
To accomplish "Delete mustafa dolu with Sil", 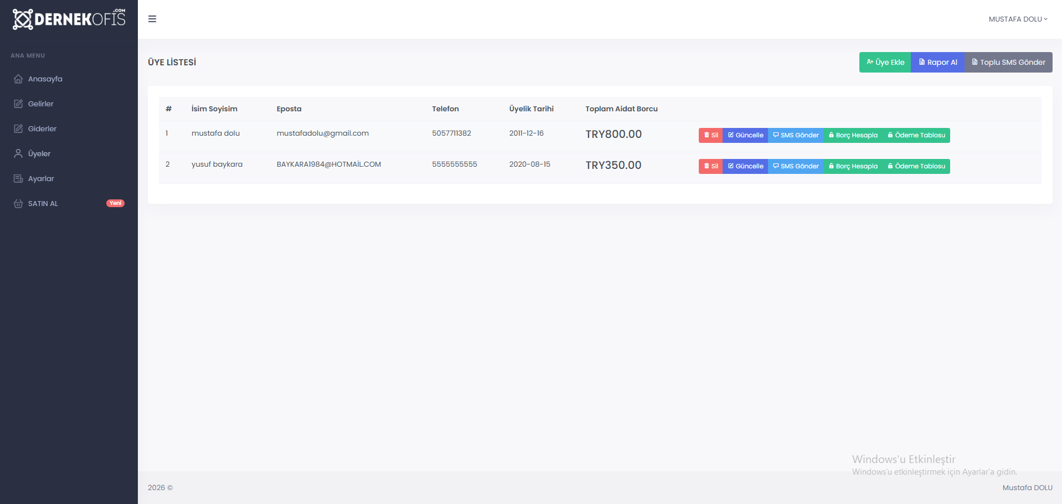I will [710, 135].
